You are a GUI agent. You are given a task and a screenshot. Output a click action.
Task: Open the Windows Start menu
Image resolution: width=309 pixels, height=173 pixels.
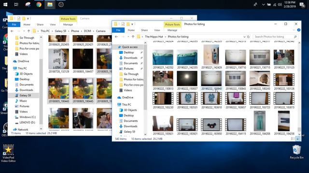point(5,4)
